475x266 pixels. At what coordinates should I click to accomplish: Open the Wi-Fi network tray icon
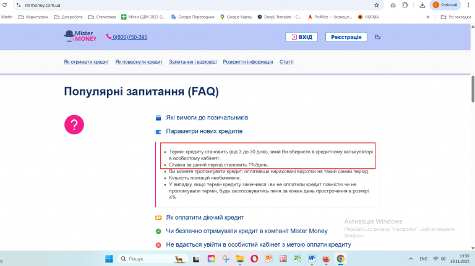[x=435, y=259]
